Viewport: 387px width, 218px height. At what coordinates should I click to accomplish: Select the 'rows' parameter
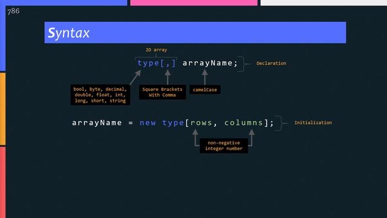pyautogui.click(x=201, y=123)
